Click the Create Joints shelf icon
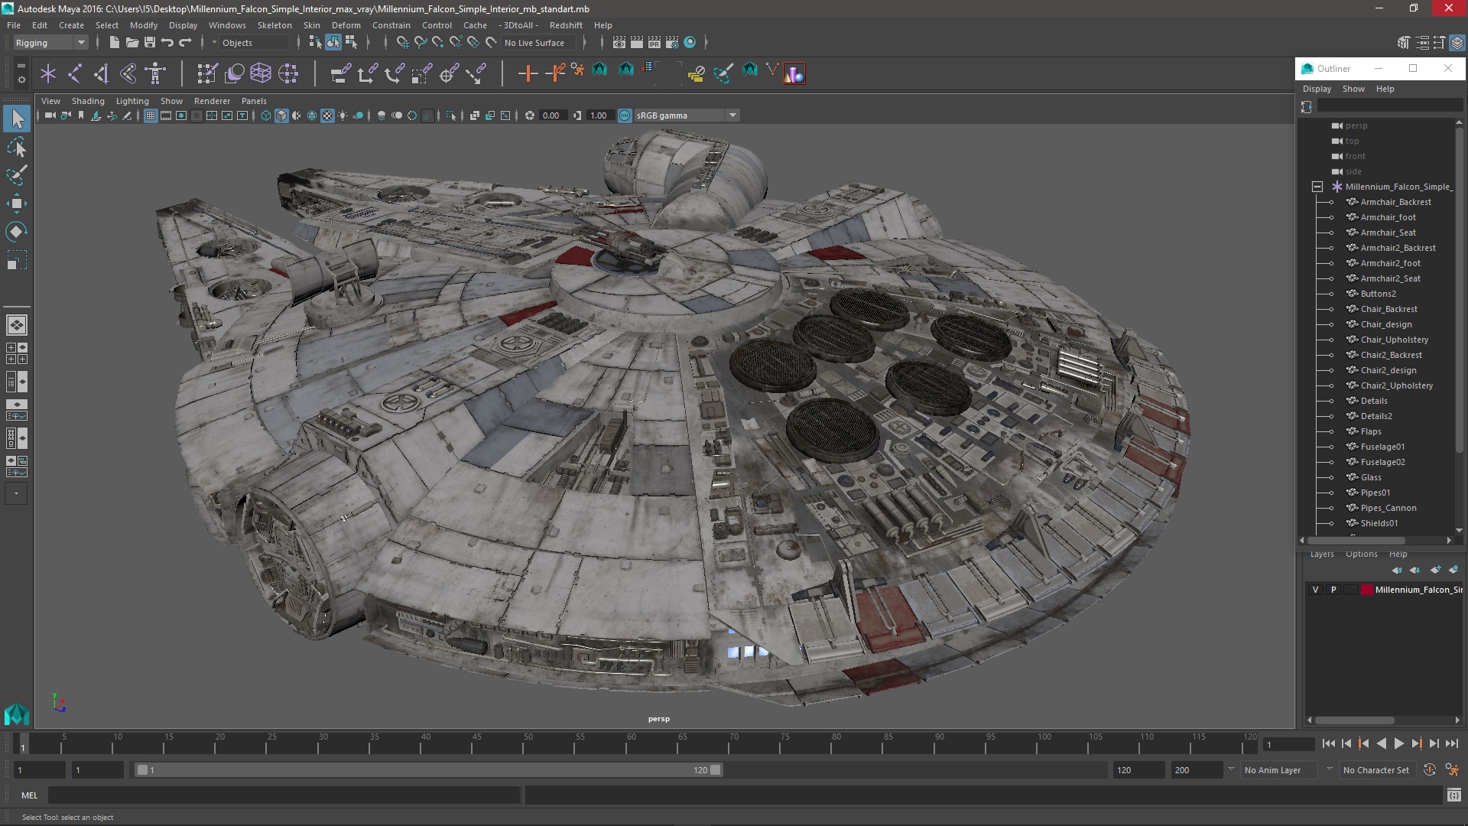The width and height of the screenshot is (1468, 826). (75, 73)
